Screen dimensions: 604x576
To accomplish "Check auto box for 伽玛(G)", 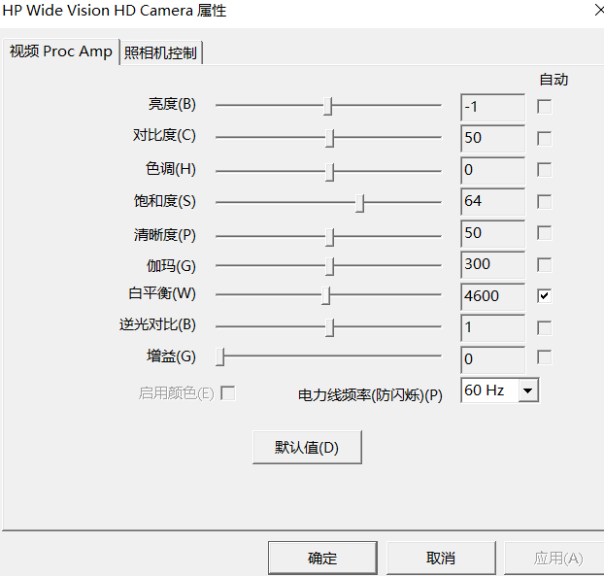I will (544, 265).
